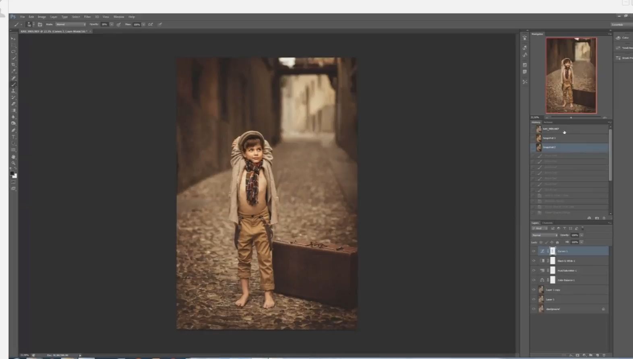
Task: Select the Lasso tool
Action: click(x=13, y=52)
